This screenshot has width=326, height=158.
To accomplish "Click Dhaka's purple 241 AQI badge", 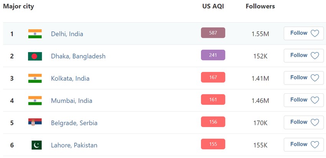I will 213,55.
